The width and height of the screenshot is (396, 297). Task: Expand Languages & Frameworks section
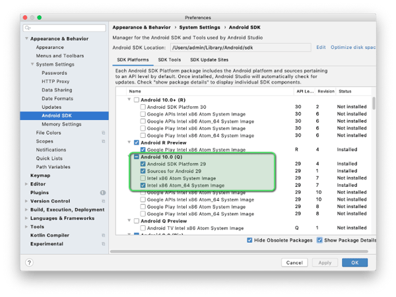pyautogui.click(x=26, y=218)
